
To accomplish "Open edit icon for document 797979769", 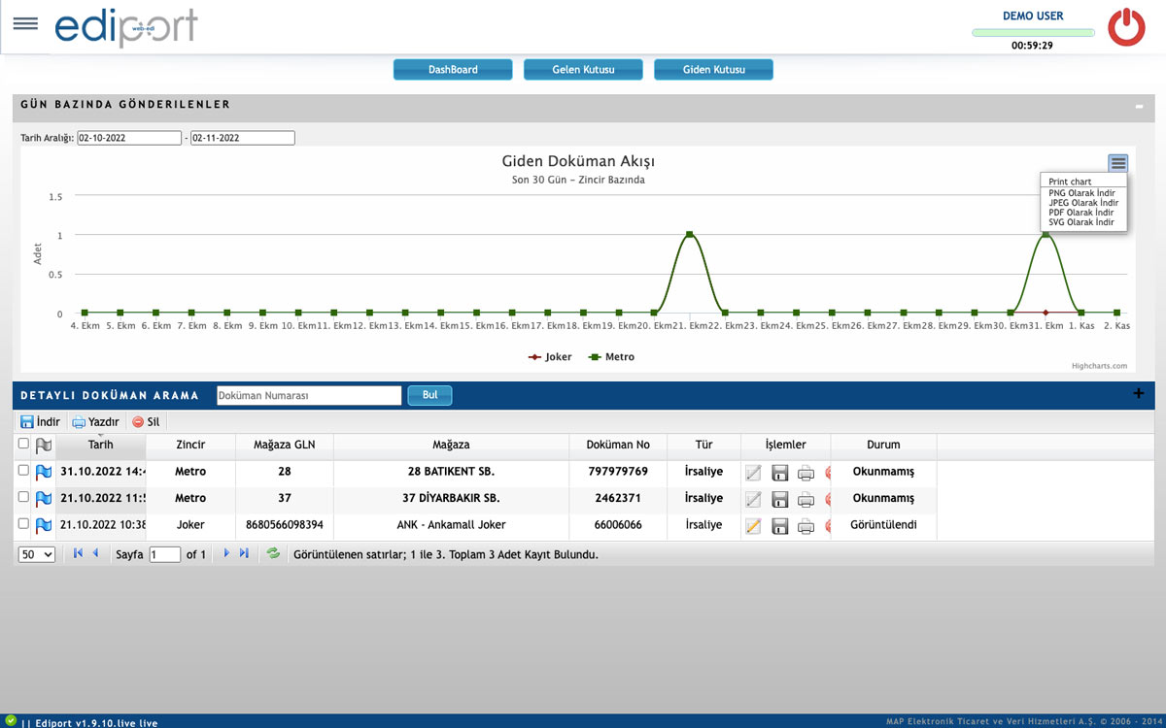I will tap(753, 473).
